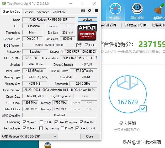This screenshot has width=165, height=148.
Task: Open the performance test gauge icon
Action: pos(115,9)
